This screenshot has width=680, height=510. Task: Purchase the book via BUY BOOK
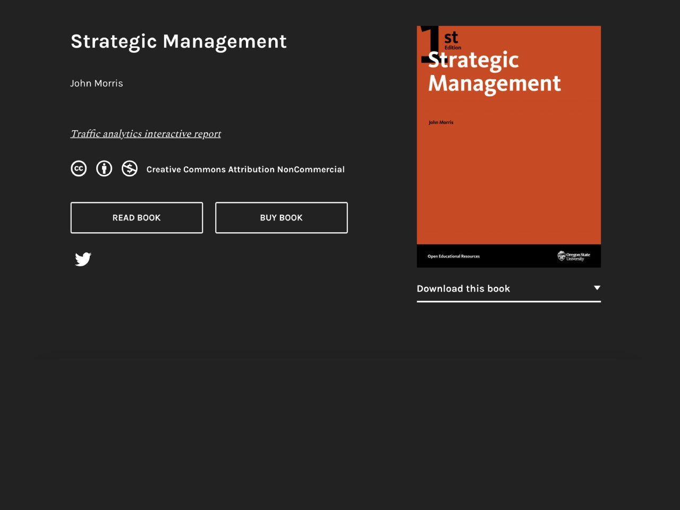(281, 217)
